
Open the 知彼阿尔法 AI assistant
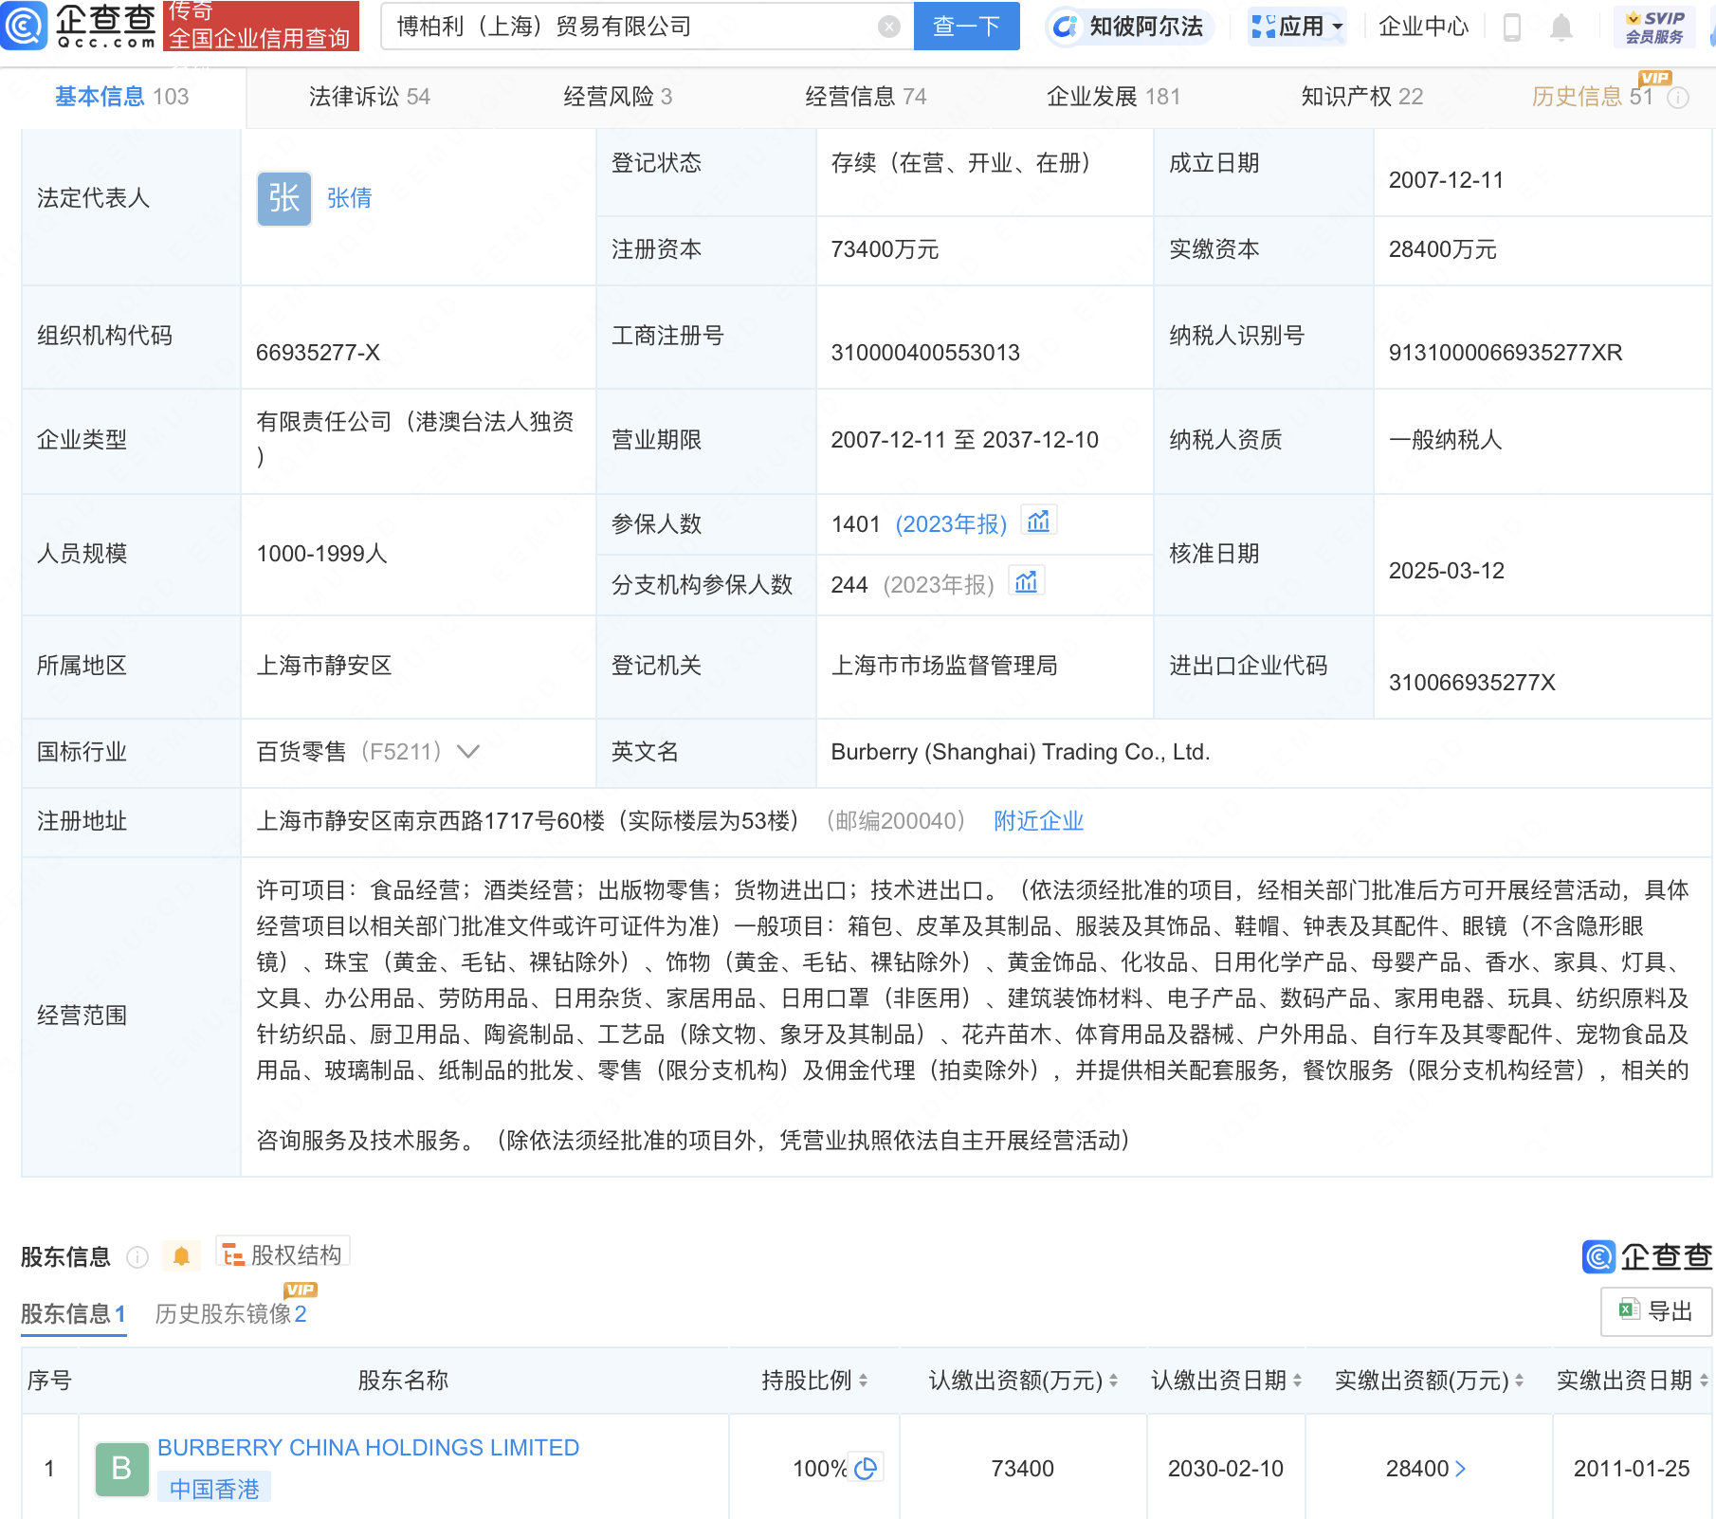click(x=1128, y=27)
